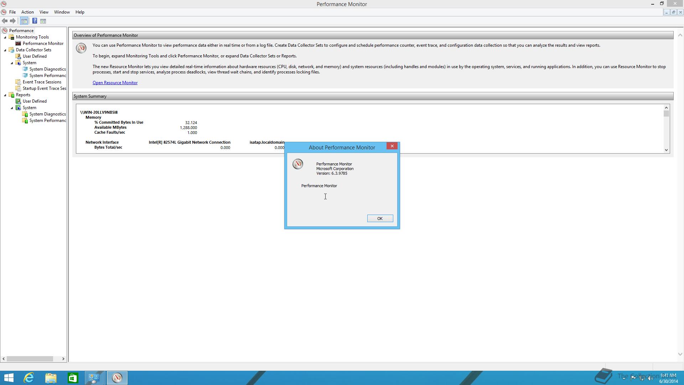The image size is (684, 385).
Task: Select the Performance root node icon
Action: click(x=5, y=31)
